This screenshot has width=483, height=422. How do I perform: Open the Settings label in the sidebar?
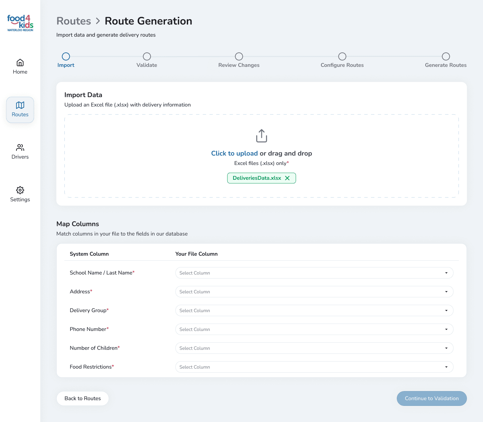pyautogui.click(x=20, y=200)
